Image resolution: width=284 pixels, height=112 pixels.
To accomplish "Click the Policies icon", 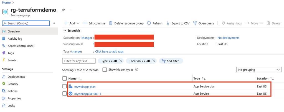I will tap(4, 91).
